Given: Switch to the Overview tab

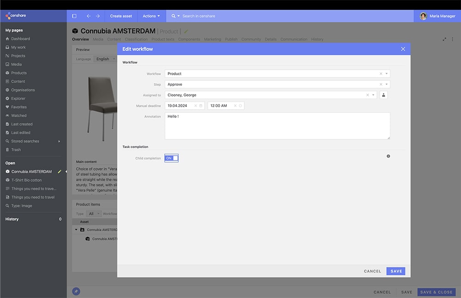Looking at the screenshot, I should 80,39.
